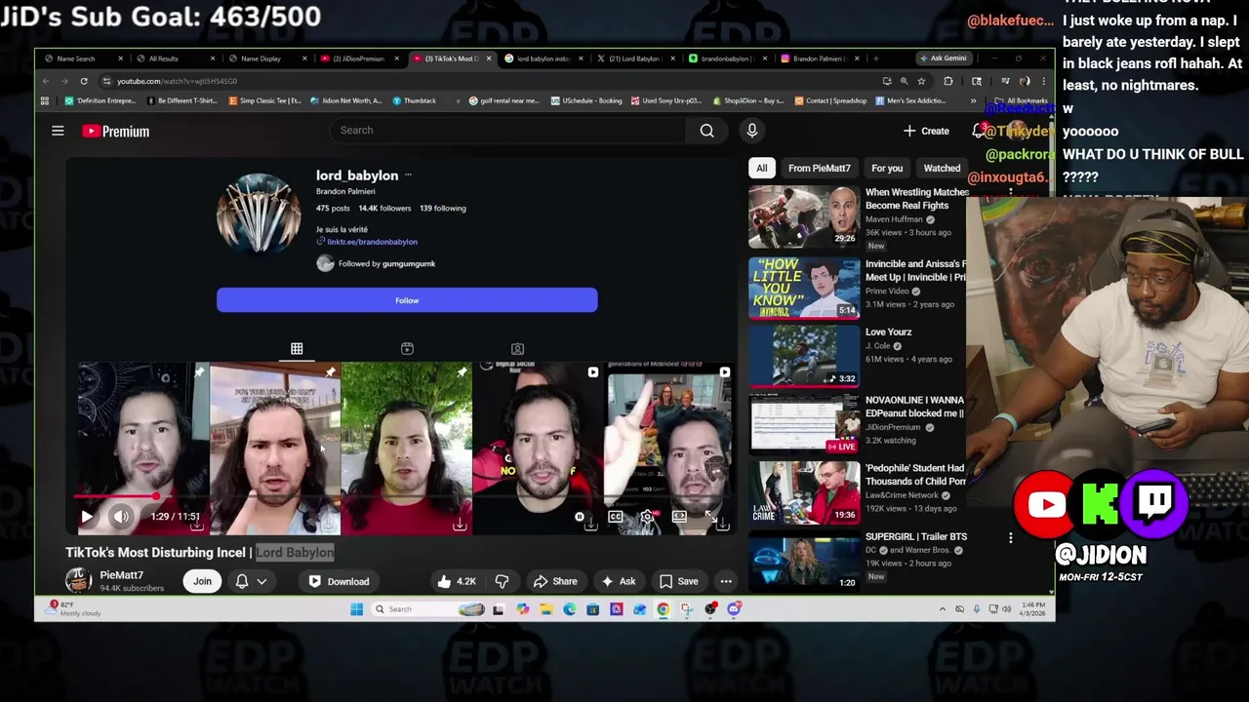This screenshot has height=702, width=1249.
Task: Open lord_babylon profile three-dot menu
Action: pyautogui.click(x=408, y=175)
